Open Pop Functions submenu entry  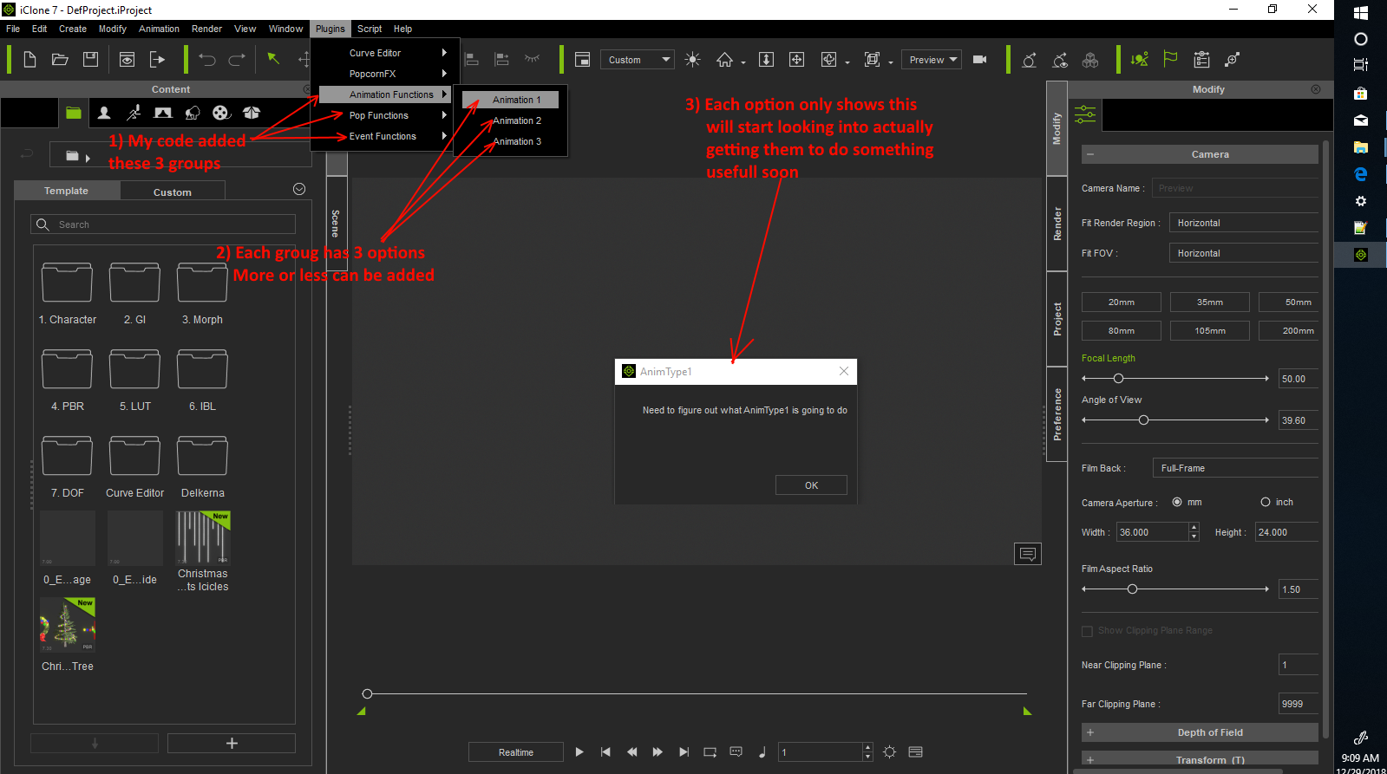pyautogui.click(x=386, y=115)
